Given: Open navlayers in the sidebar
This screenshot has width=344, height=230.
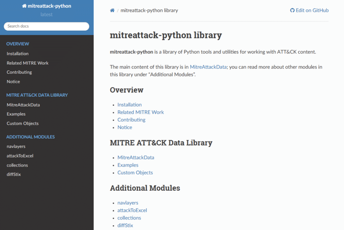Looking at the screenshot, I should click(16, 147).
